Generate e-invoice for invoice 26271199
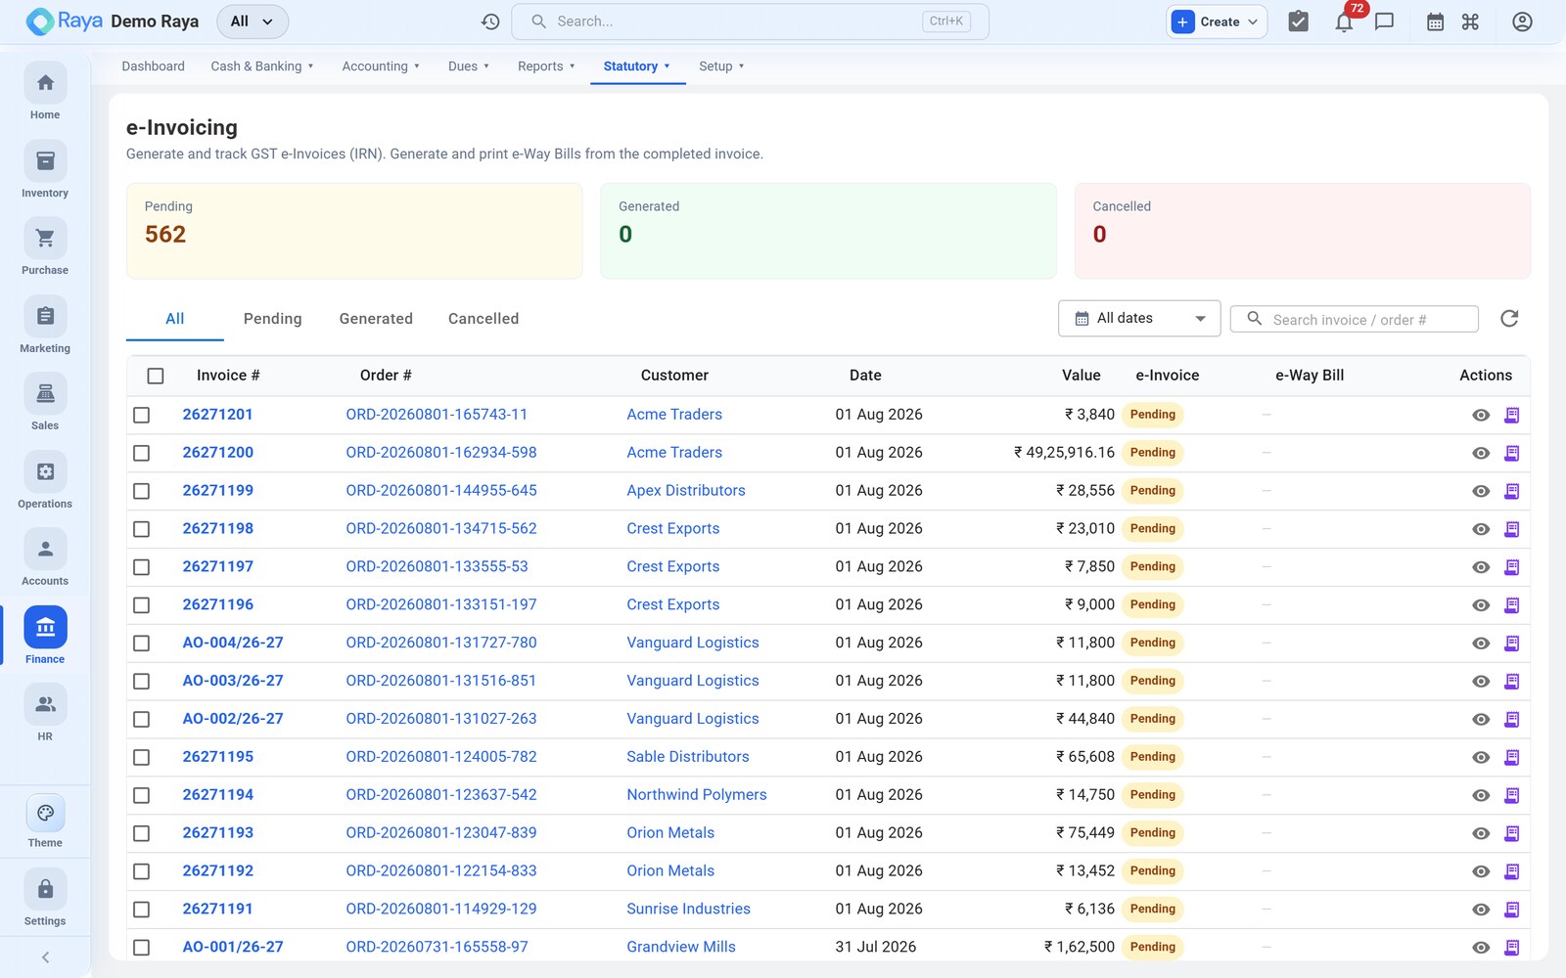This screenshot has height=978, width=1566. click(x=1511, y=491)
